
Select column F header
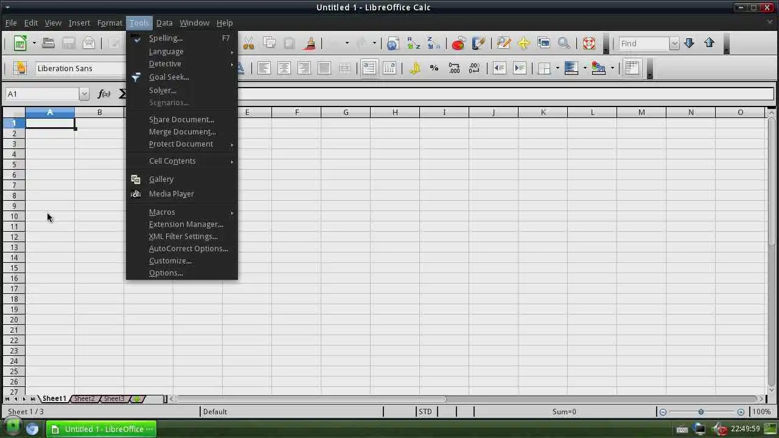click(296, 112)
